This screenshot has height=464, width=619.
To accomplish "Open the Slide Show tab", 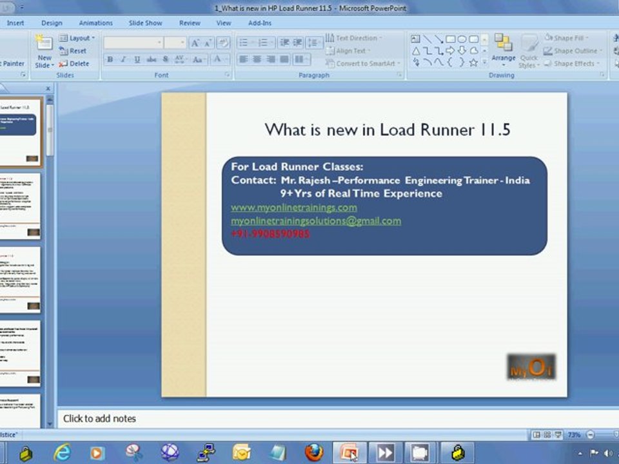I will point(145,23).
